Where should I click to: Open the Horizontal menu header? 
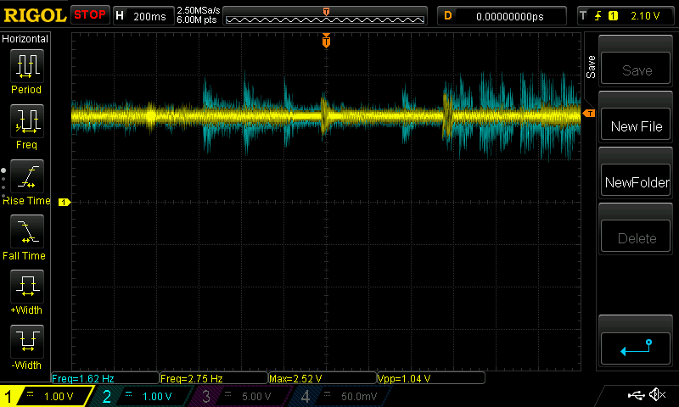click(x=25, y=38)
